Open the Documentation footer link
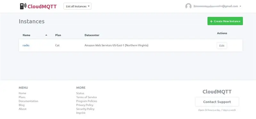 28,101
